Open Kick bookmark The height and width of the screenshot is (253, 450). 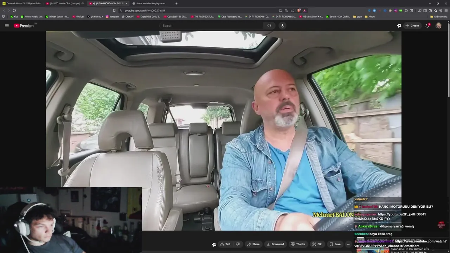(x=14, y=17)
